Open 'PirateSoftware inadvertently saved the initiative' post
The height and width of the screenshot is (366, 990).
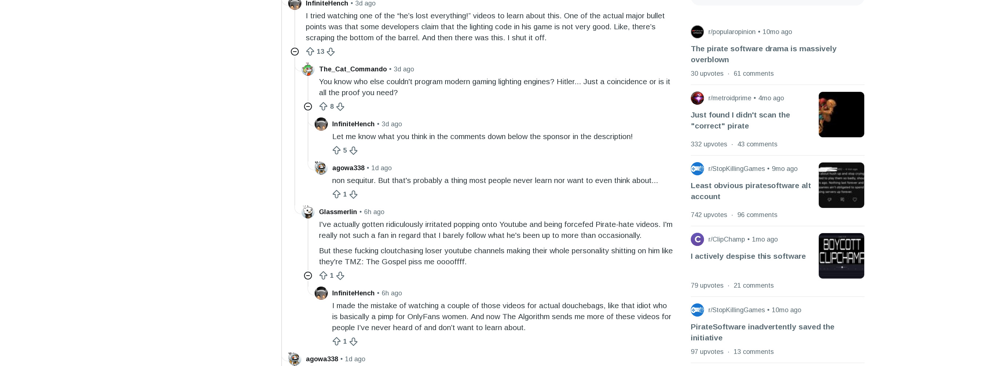pos(762,332)
